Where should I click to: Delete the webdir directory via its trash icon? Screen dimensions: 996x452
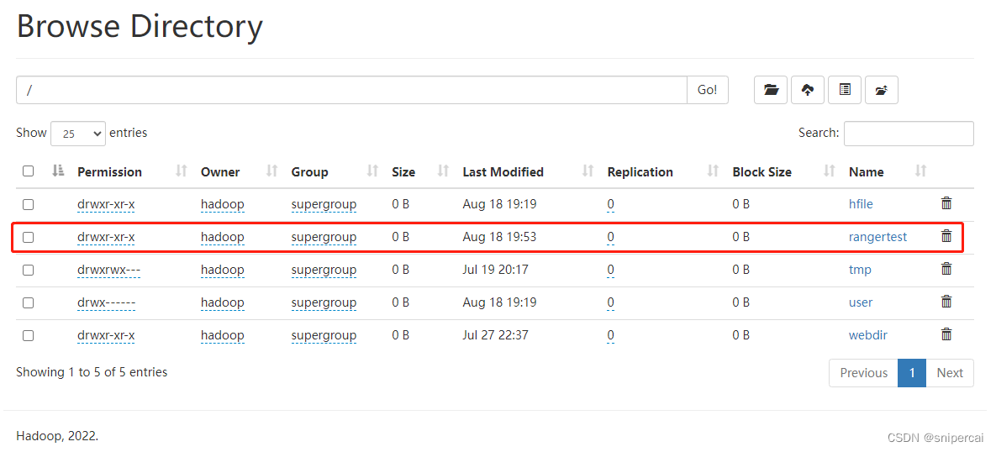[946, 334]
